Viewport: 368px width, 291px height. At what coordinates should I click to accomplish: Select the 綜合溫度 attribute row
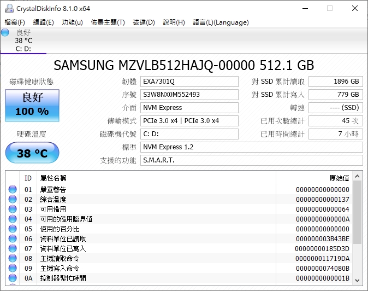[179, 199]
